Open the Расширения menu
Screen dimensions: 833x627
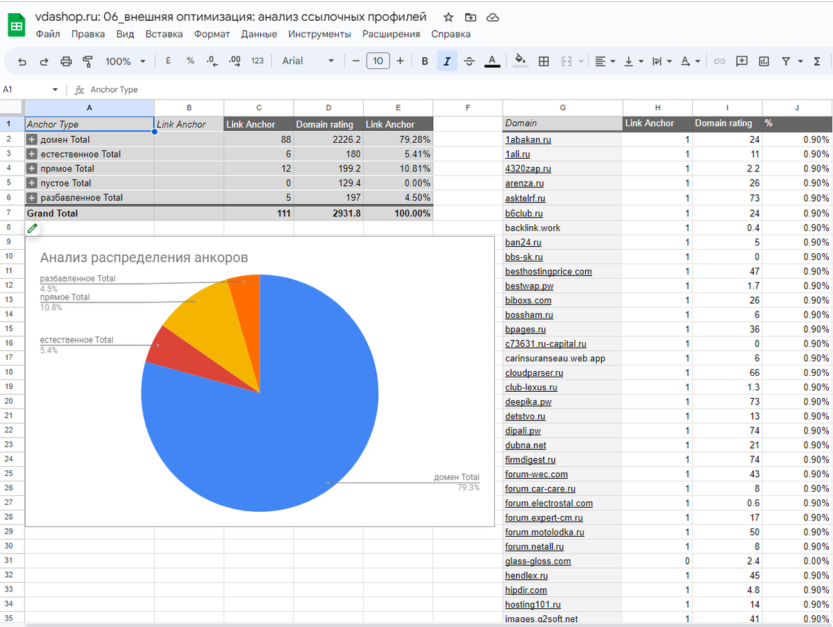point(391,34)
